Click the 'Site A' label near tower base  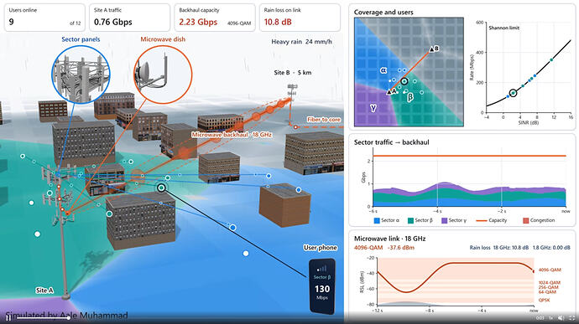tap(44, 291)
